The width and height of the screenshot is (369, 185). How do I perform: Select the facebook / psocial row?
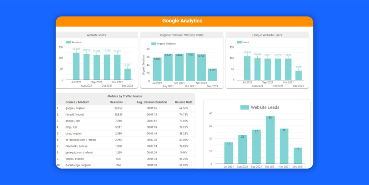[x=125, y=146]
